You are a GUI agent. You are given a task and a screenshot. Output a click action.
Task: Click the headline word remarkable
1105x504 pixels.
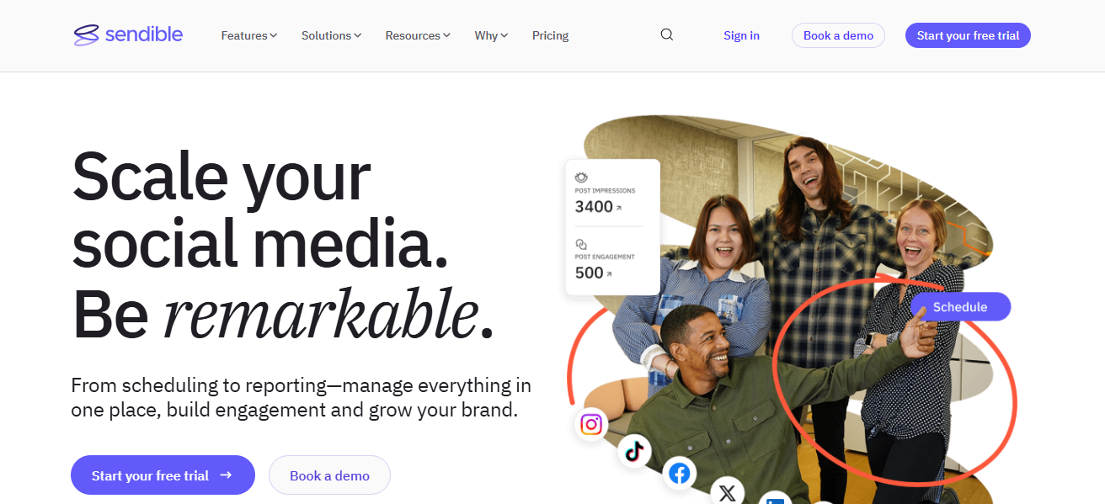tap(320, 313)
